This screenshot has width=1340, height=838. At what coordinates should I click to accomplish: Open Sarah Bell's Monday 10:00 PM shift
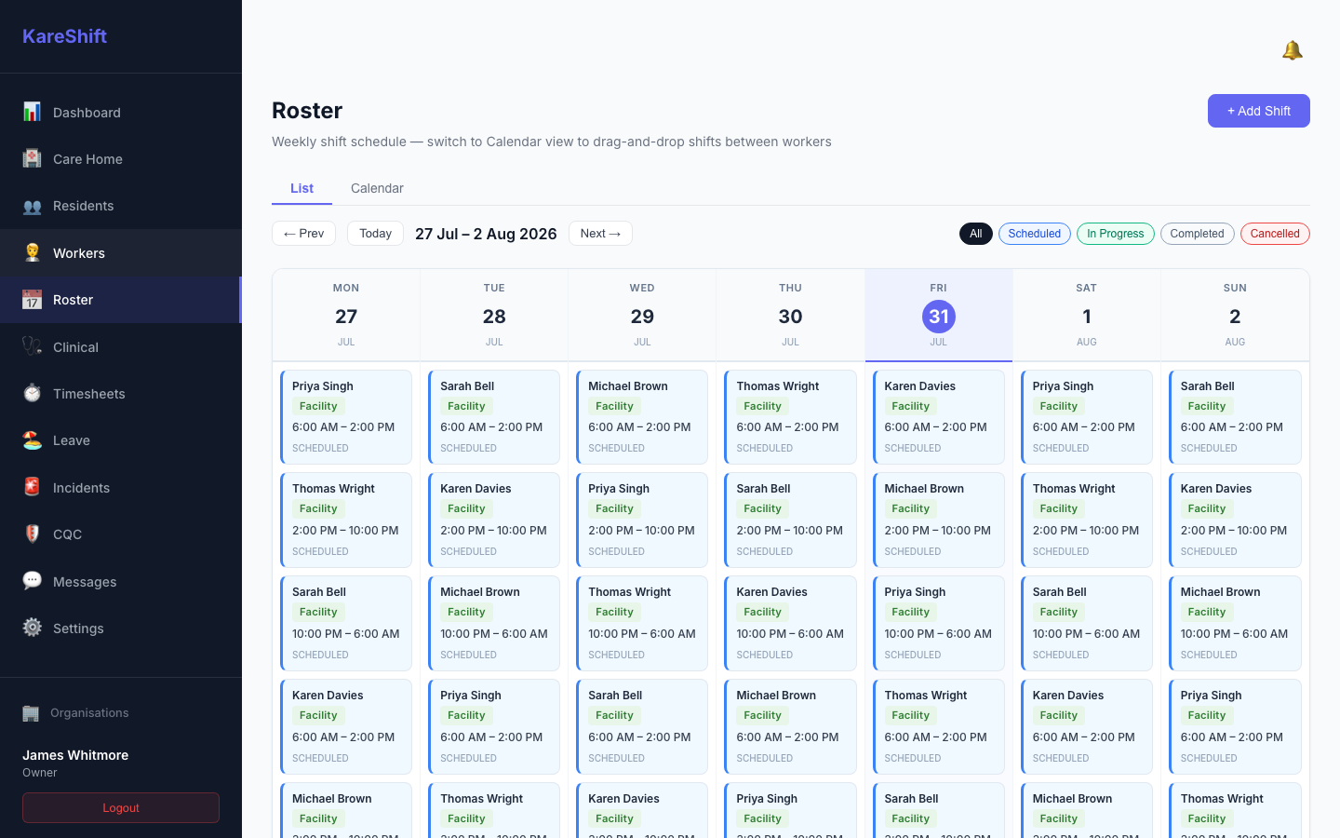pyautogui.click(x=346, y=623)
